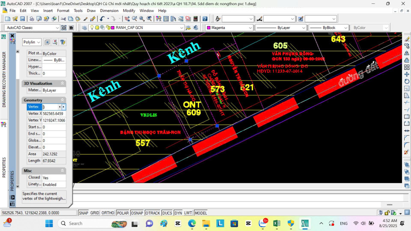This screenshot has width=411, height=231.
Task: Activate the Pan realtime hand icon
Action: [127, 19]
